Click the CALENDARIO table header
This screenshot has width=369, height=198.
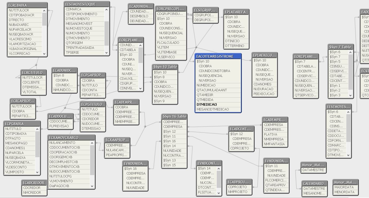[x=315, y=184]
